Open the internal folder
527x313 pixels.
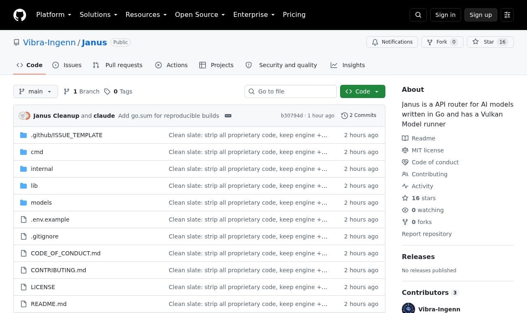tap(42, 169)
